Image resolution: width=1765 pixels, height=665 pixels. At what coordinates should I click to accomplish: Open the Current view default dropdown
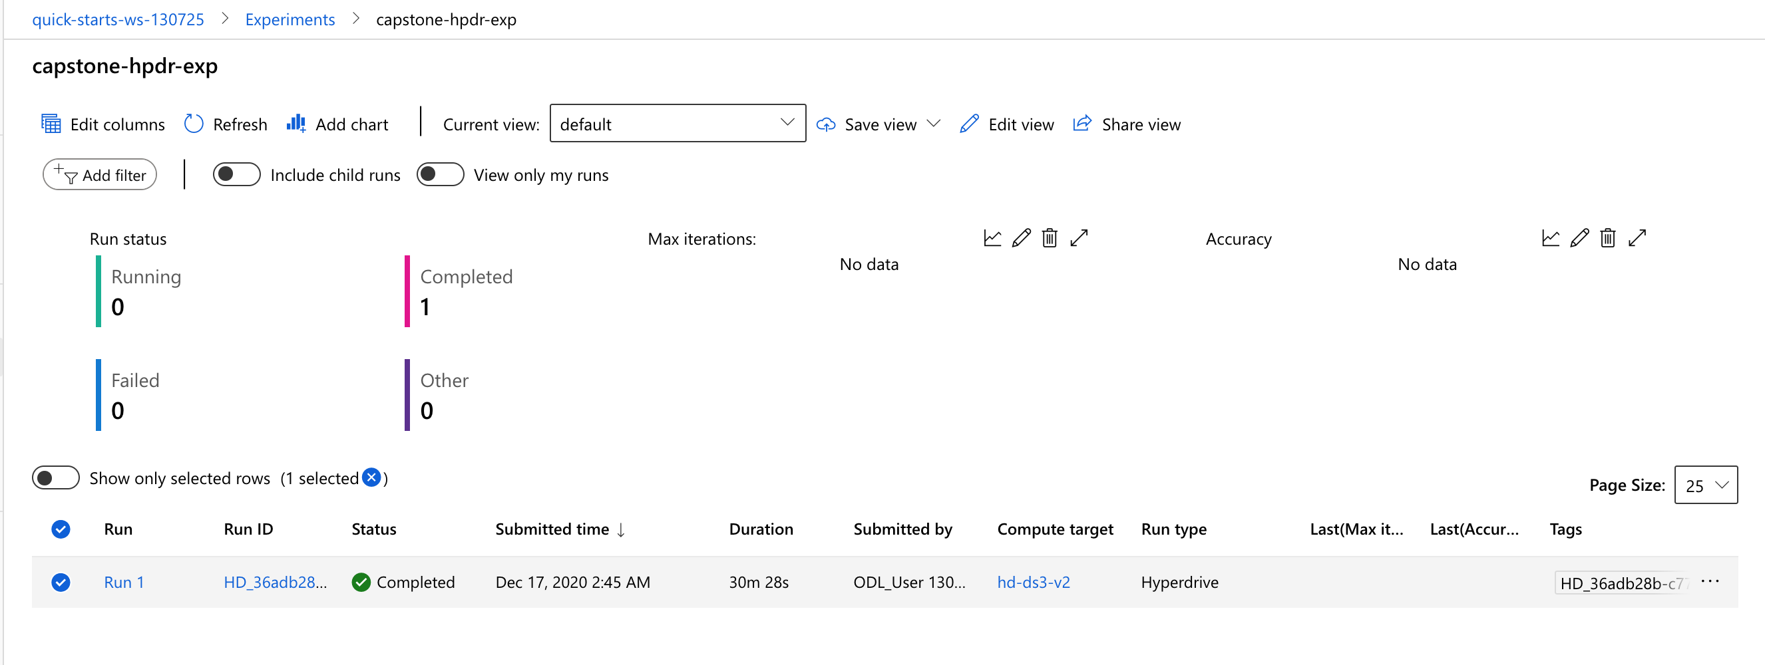(x=677, y=123)
